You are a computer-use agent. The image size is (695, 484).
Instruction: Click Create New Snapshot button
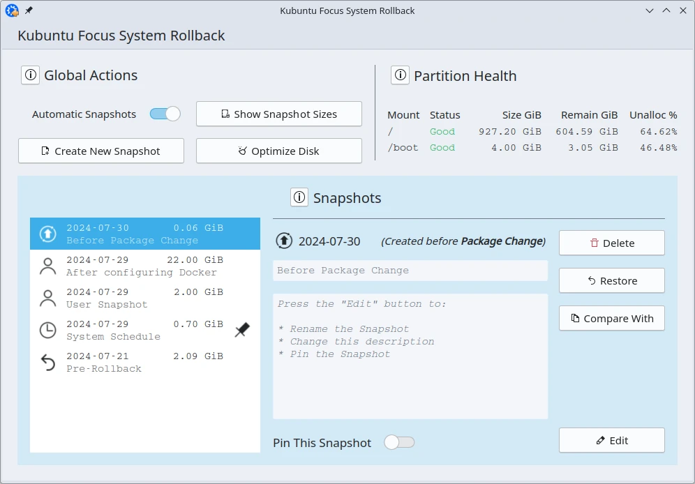coord(101,151)
